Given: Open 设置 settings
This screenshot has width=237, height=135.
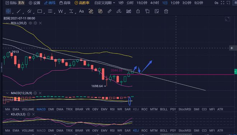Looking at the screenshot, I should coord(34,3).
